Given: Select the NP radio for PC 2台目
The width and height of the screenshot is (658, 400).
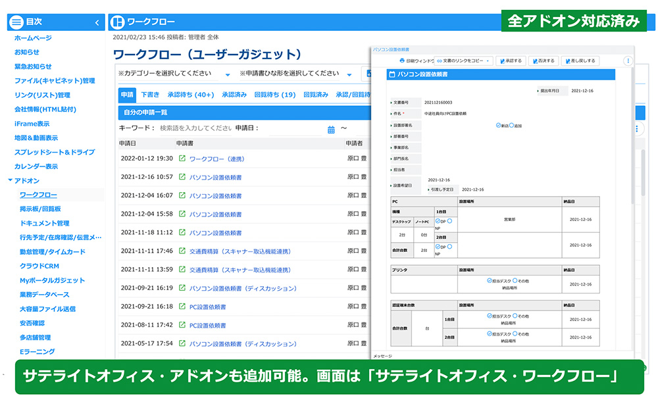Looking at the screenshot, I should [x=449, y=246].
